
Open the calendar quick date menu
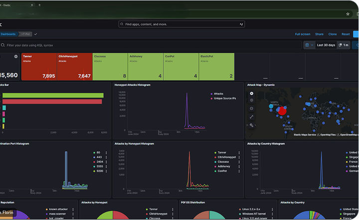[x=309, y=45]
